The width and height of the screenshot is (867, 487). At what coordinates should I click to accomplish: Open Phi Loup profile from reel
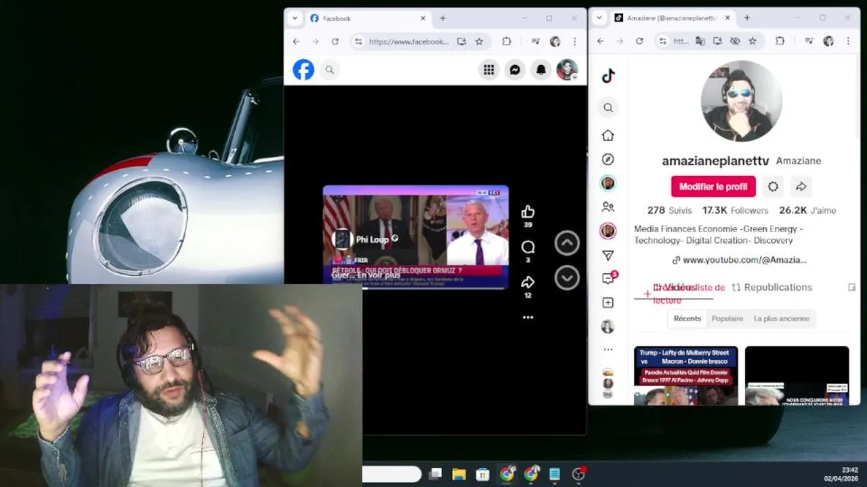372,239
